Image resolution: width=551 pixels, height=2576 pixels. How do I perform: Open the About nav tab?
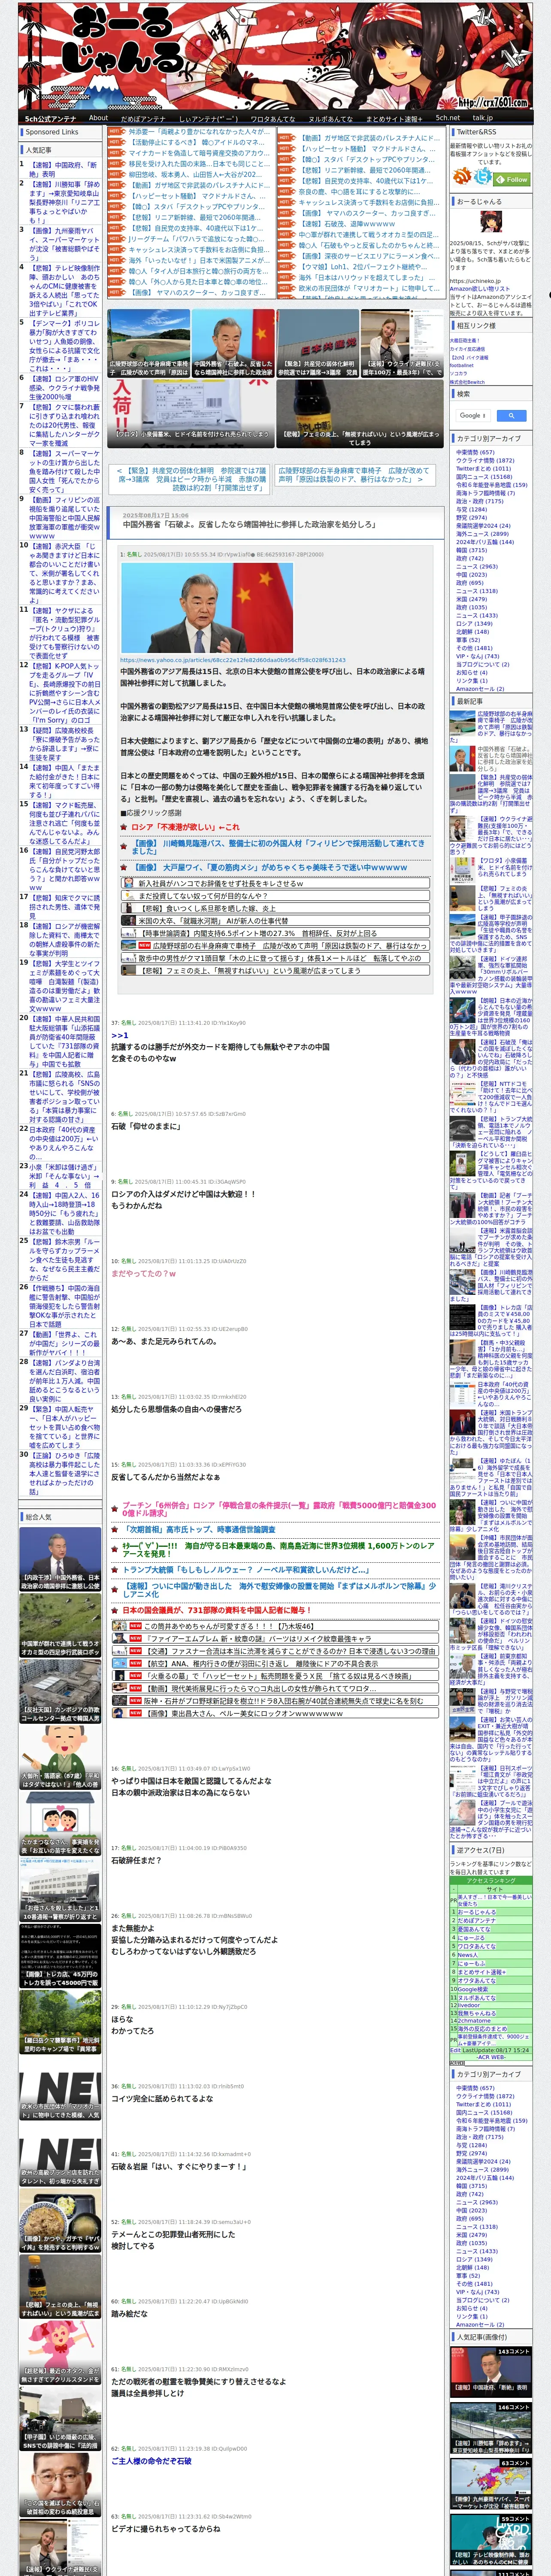click(98, 118)
